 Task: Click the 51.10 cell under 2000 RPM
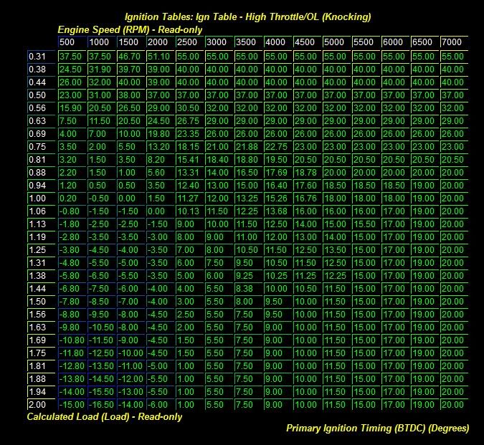click(x=159, y=57)
